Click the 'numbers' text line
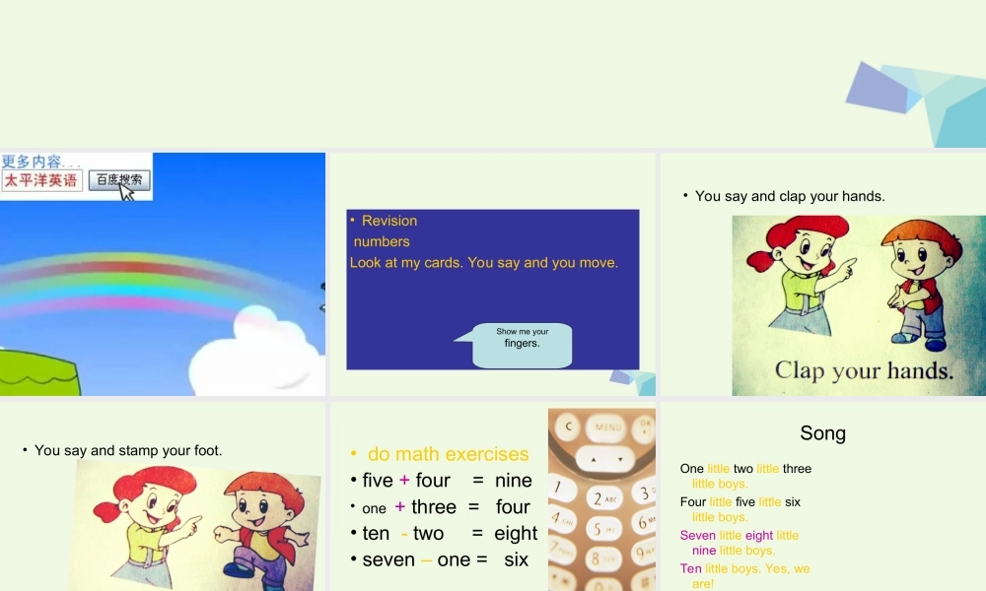This screenshot has height=591, width=986. tap(381, 241)
